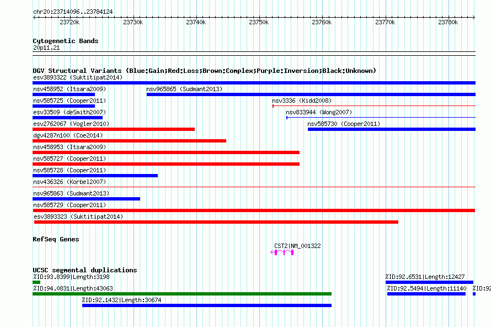Click the DGV Structural Variants track title
The height and width of the screenshot is (327, 491).
click(204, 71)
